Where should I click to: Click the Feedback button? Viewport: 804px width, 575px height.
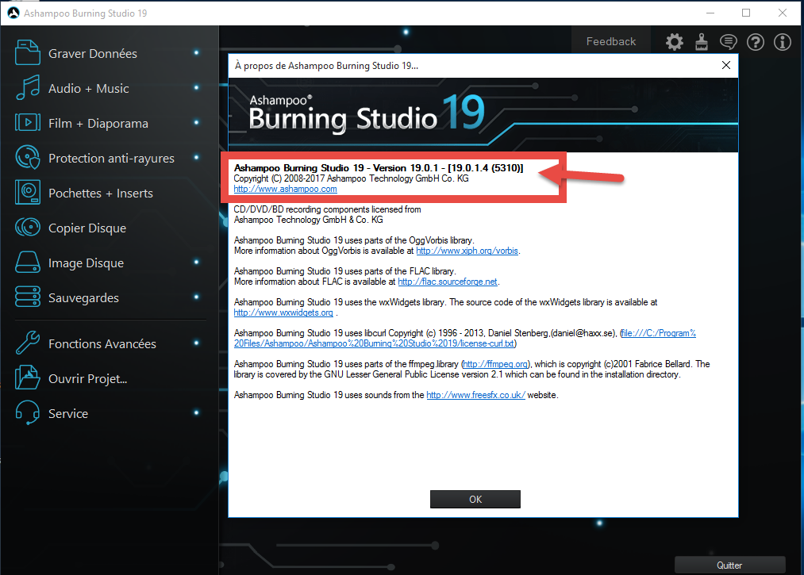(x=610, y=41)
